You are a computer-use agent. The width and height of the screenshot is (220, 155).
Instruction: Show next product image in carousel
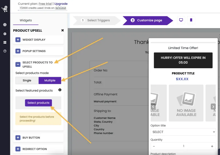click(213, 107)
